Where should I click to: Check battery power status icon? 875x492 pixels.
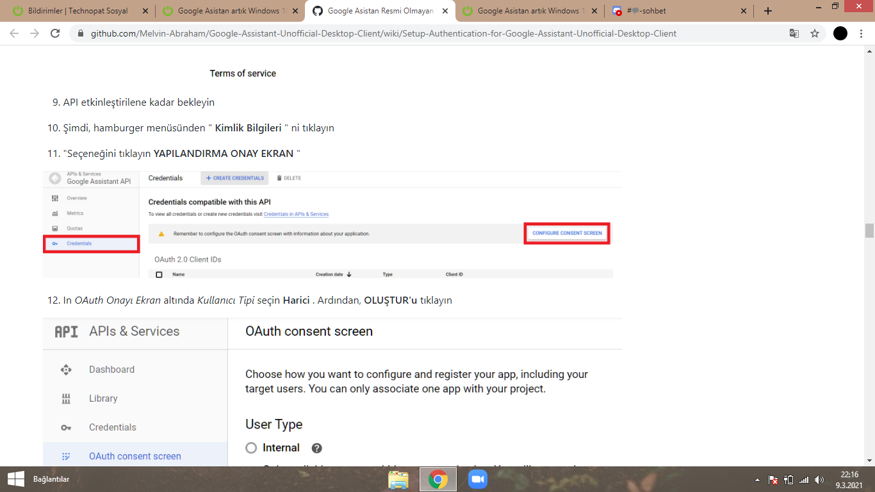[789, 480]
